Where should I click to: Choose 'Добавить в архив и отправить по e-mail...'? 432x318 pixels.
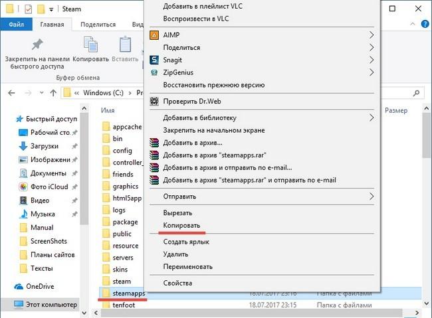[227, 167]
